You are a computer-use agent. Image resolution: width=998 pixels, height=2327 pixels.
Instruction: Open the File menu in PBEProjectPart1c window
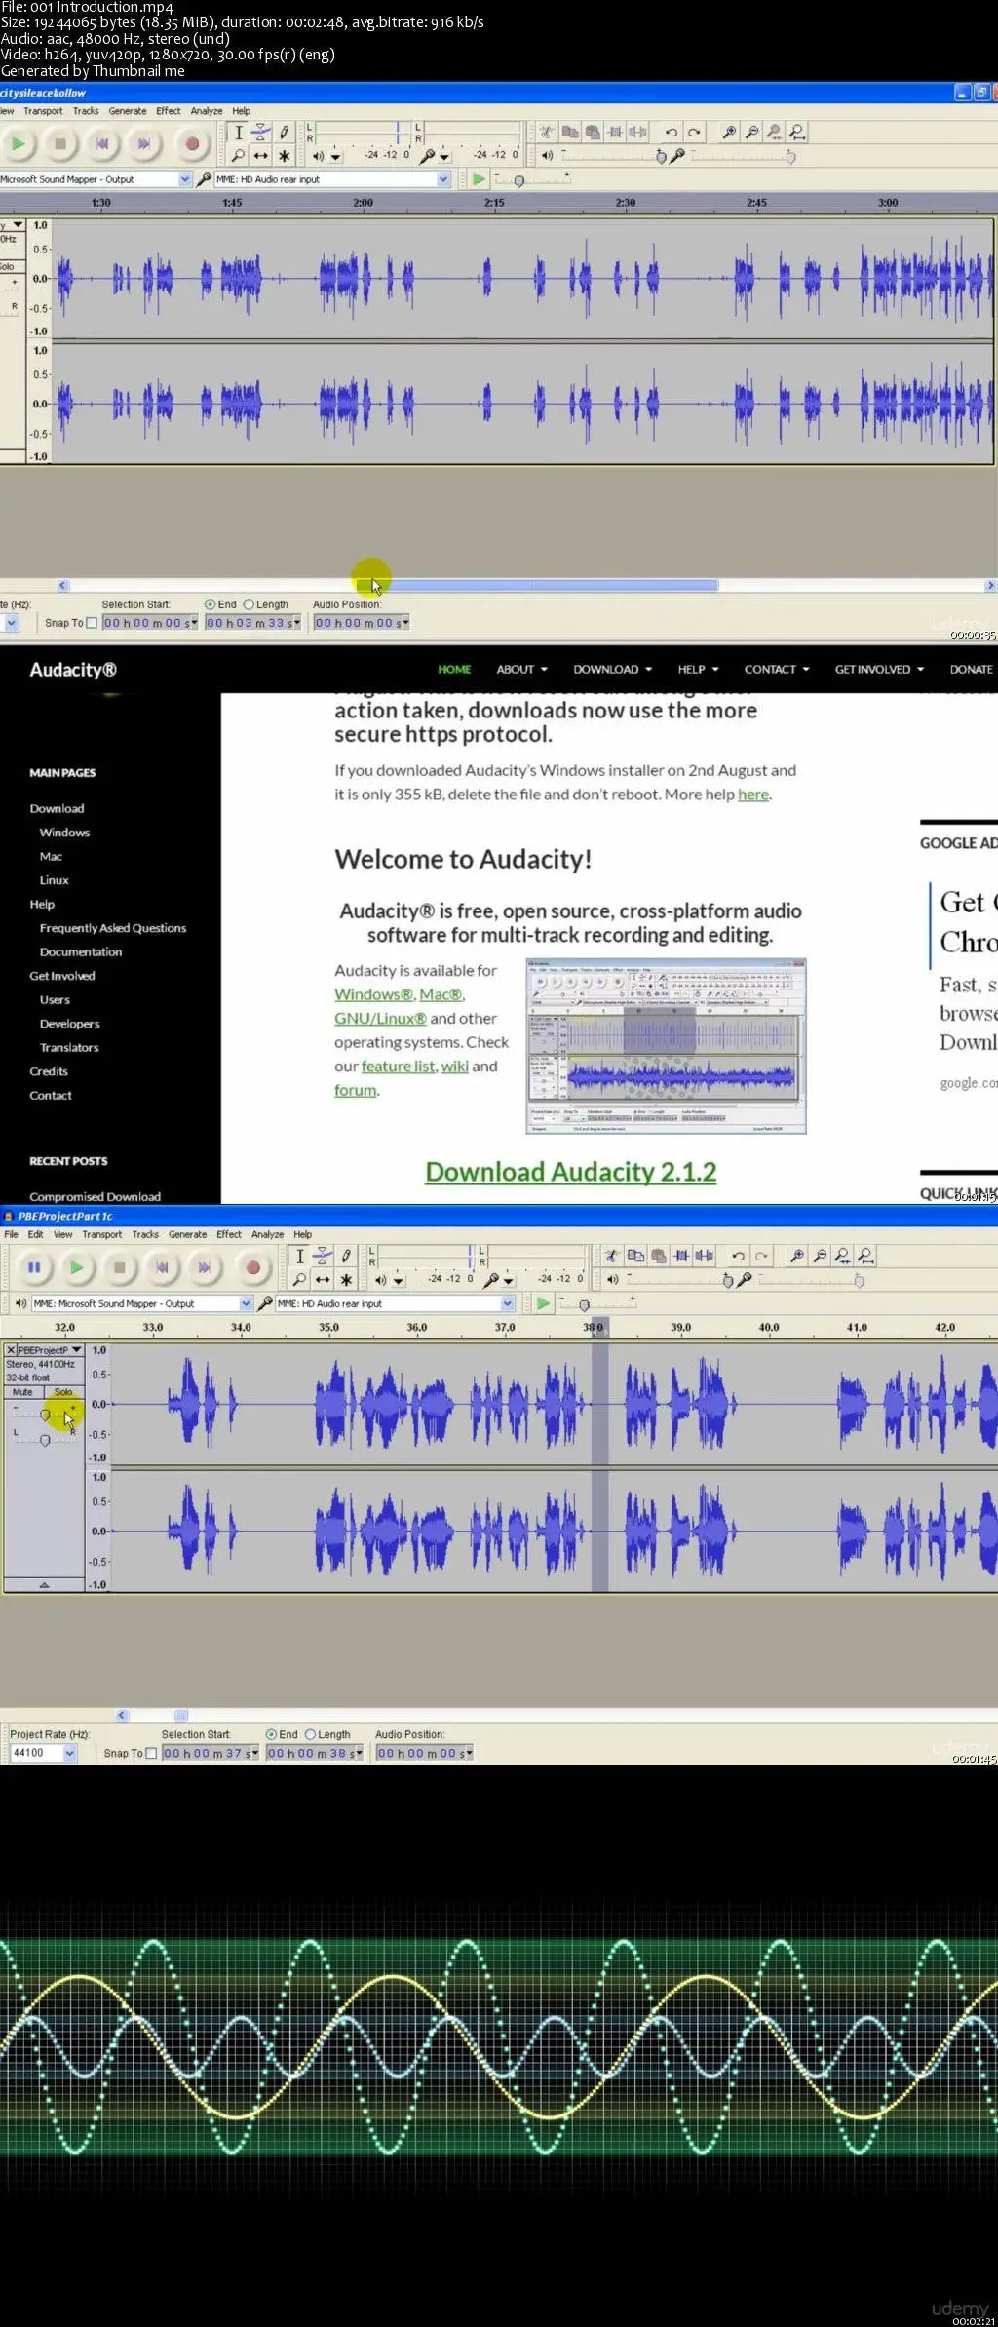(x=12, y=1234)
